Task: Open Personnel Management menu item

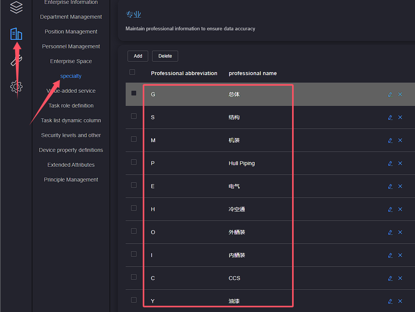Action: point(71,46)
